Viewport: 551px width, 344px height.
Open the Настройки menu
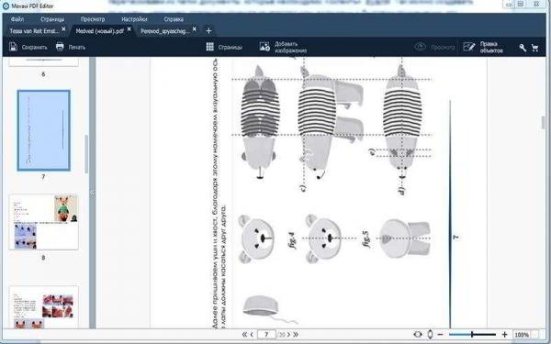[x=135, y=19]
